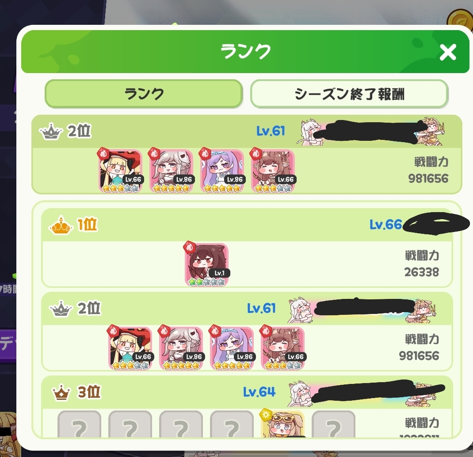Open the Lv.1 brown-haired cat girl hero
Screen dimensions: 473x457
coord(206,264)
